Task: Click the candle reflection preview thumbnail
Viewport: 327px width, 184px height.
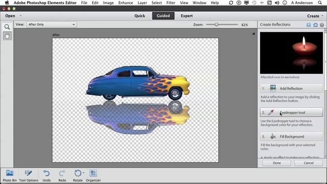Action: 291,53
